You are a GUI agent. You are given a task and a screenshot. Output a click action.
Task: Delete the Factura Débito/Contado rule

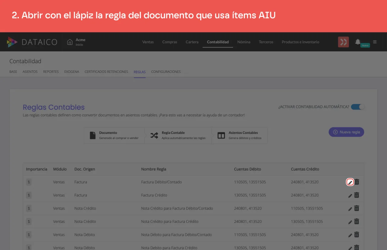[x=357, y=182]
